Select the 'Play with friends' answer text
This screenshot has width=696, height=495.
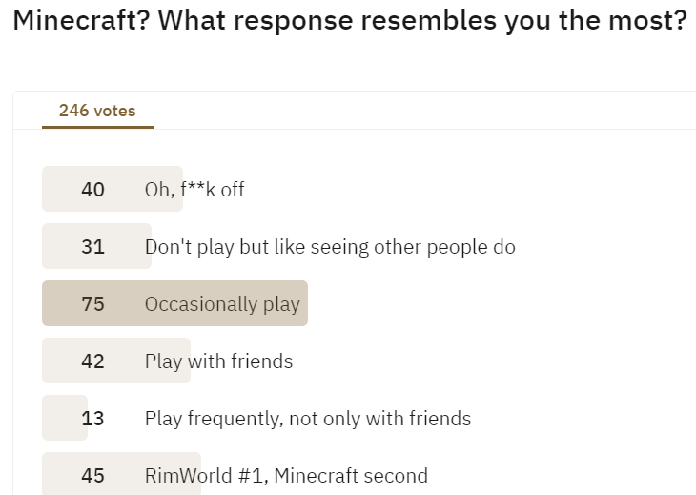219,361
